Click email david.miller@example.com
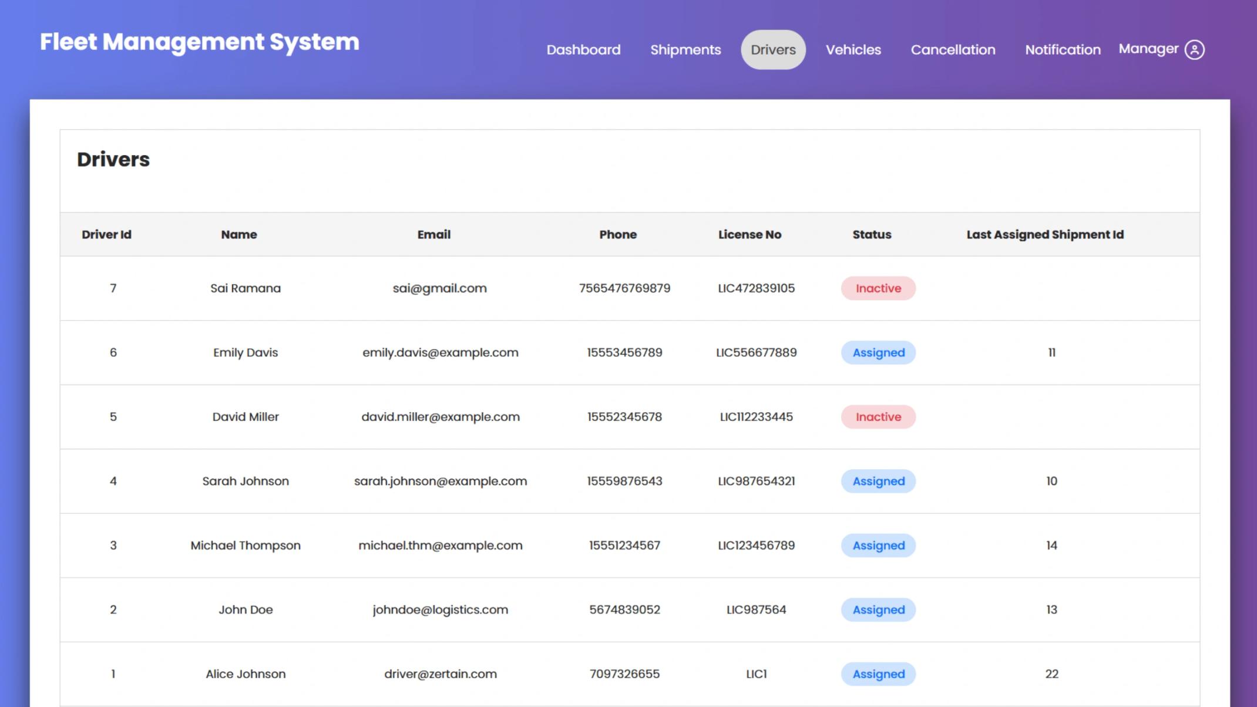The height and width of the screenshot is (707, 1257). tap(441, 417)
